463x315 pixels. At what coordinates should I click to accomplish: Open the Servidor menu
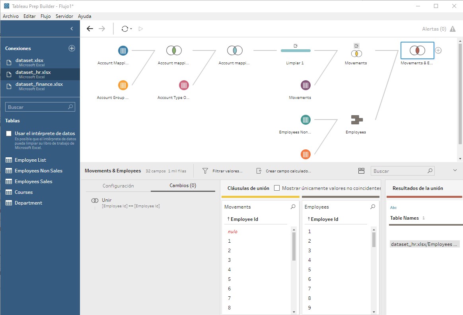[64, 16]
